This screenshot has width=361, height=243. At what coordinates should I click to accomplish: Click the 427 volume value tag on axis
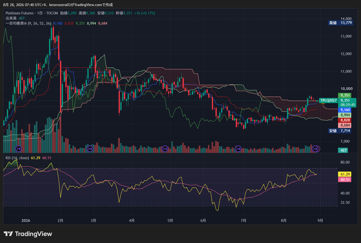pos(344,150)
